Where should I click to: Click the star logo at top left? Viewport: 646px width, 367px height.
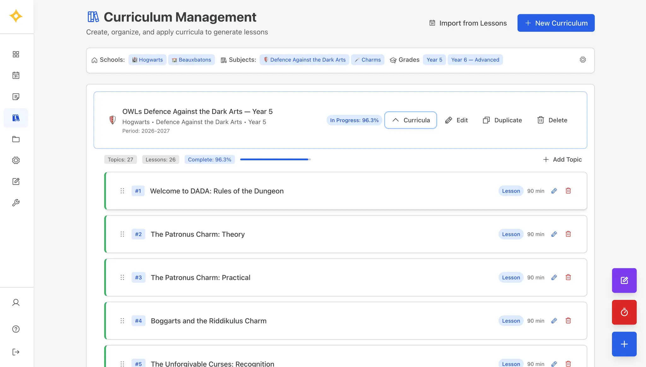pyautogui.click(x=16, y=16)
